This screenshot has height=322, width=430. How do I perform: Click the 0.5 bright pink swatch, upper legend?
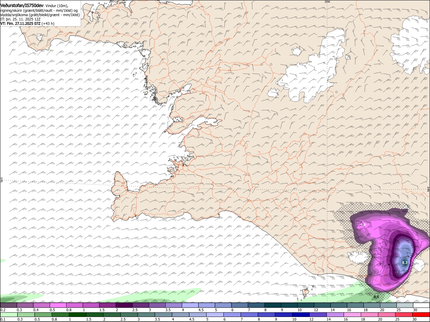tap(58, 305)
